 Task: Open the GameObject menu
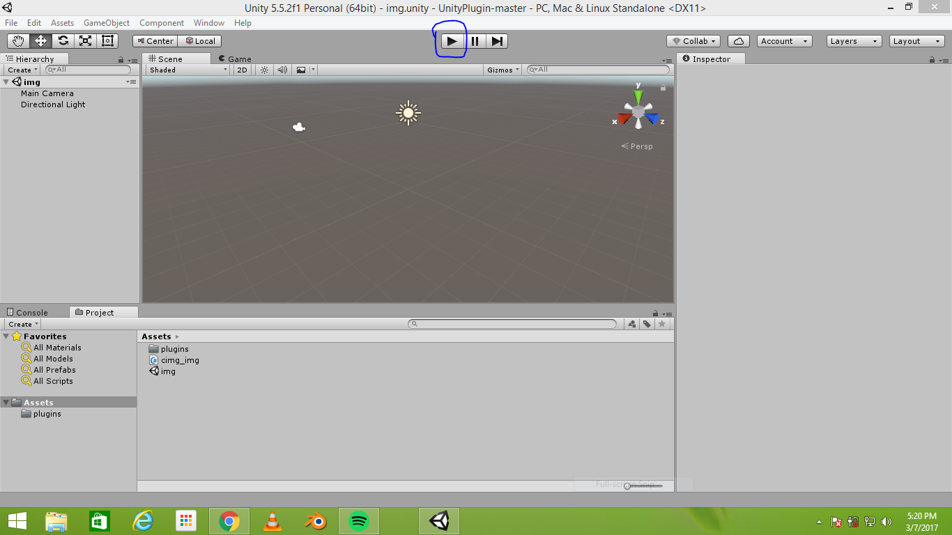point(107,23)
